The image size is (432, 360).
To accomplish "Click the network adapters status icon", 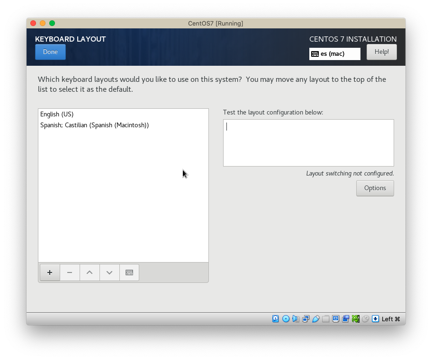I will click(306, 319).
